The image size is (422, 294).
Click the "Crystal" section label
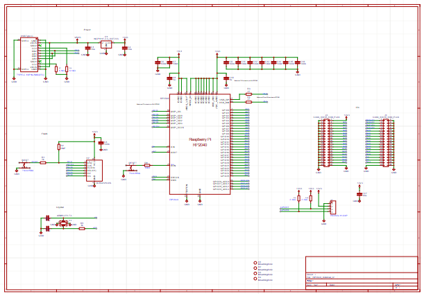pyautogui.click(x=60, y=207)
